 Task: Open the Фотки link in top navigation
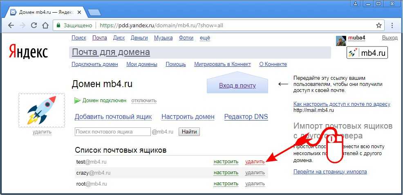186,38
